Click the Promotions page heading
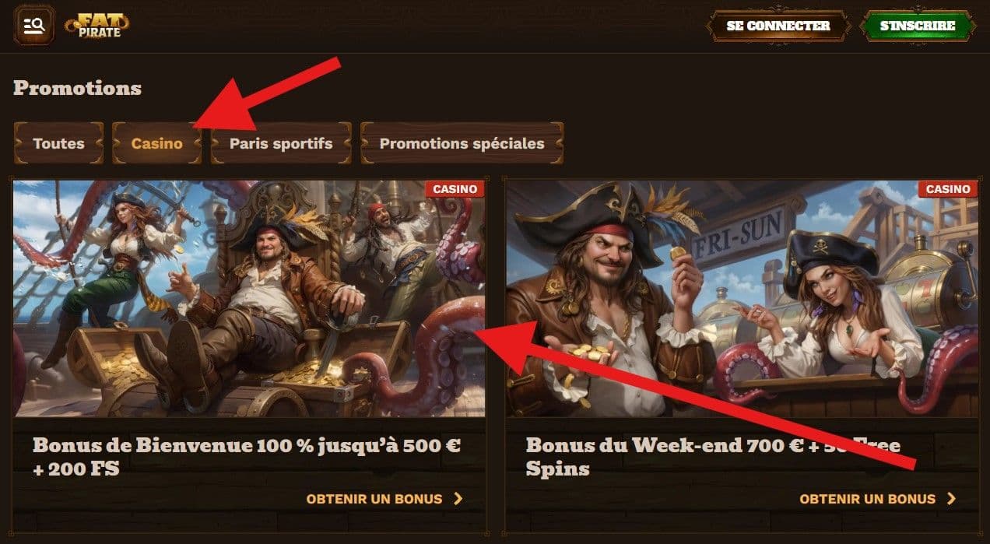The image size is (990, 544). [78, 88]
